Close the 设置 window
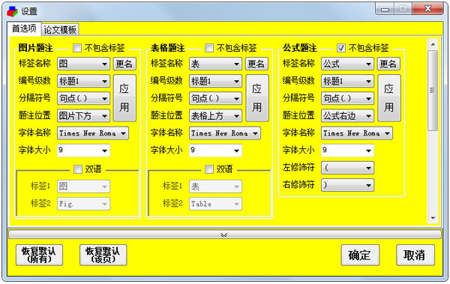 (x=428, y=9)
